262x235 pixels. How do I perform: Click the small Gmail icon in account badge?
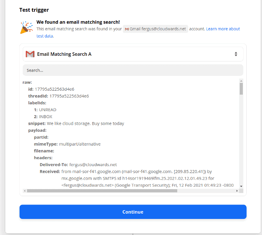coord(127,29)
